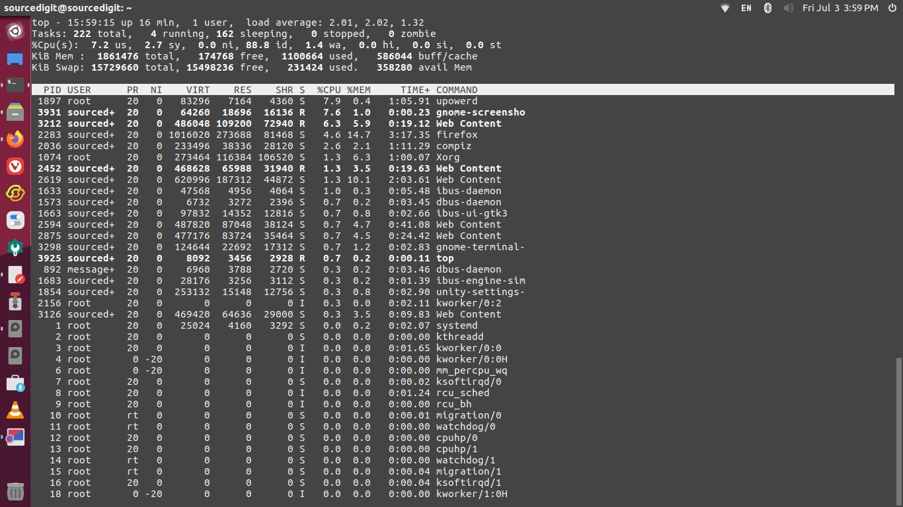Open the disk icon just below the installer
903x507 pixels.
(15, 329)
